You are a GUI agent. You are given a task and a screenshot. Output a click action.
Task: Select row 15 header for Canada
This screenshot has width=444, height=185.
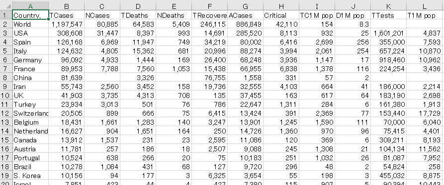pyautogui.click(x=6, y=140)
